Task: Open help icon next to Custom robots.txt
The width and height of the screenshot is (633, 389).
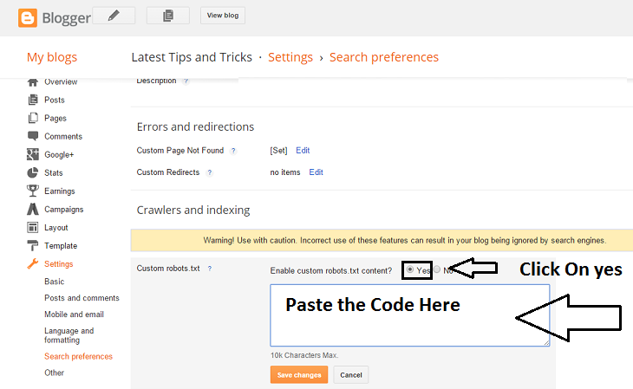Action: click(x=209, y=269)
